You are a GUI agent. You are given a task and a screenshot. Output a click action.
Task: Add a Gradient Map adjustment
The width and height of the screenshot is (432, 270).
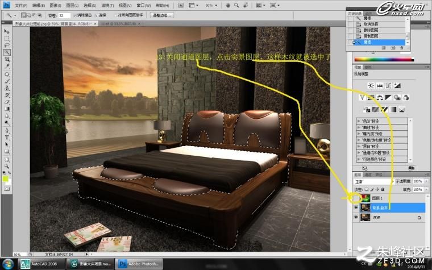point(393,110)
